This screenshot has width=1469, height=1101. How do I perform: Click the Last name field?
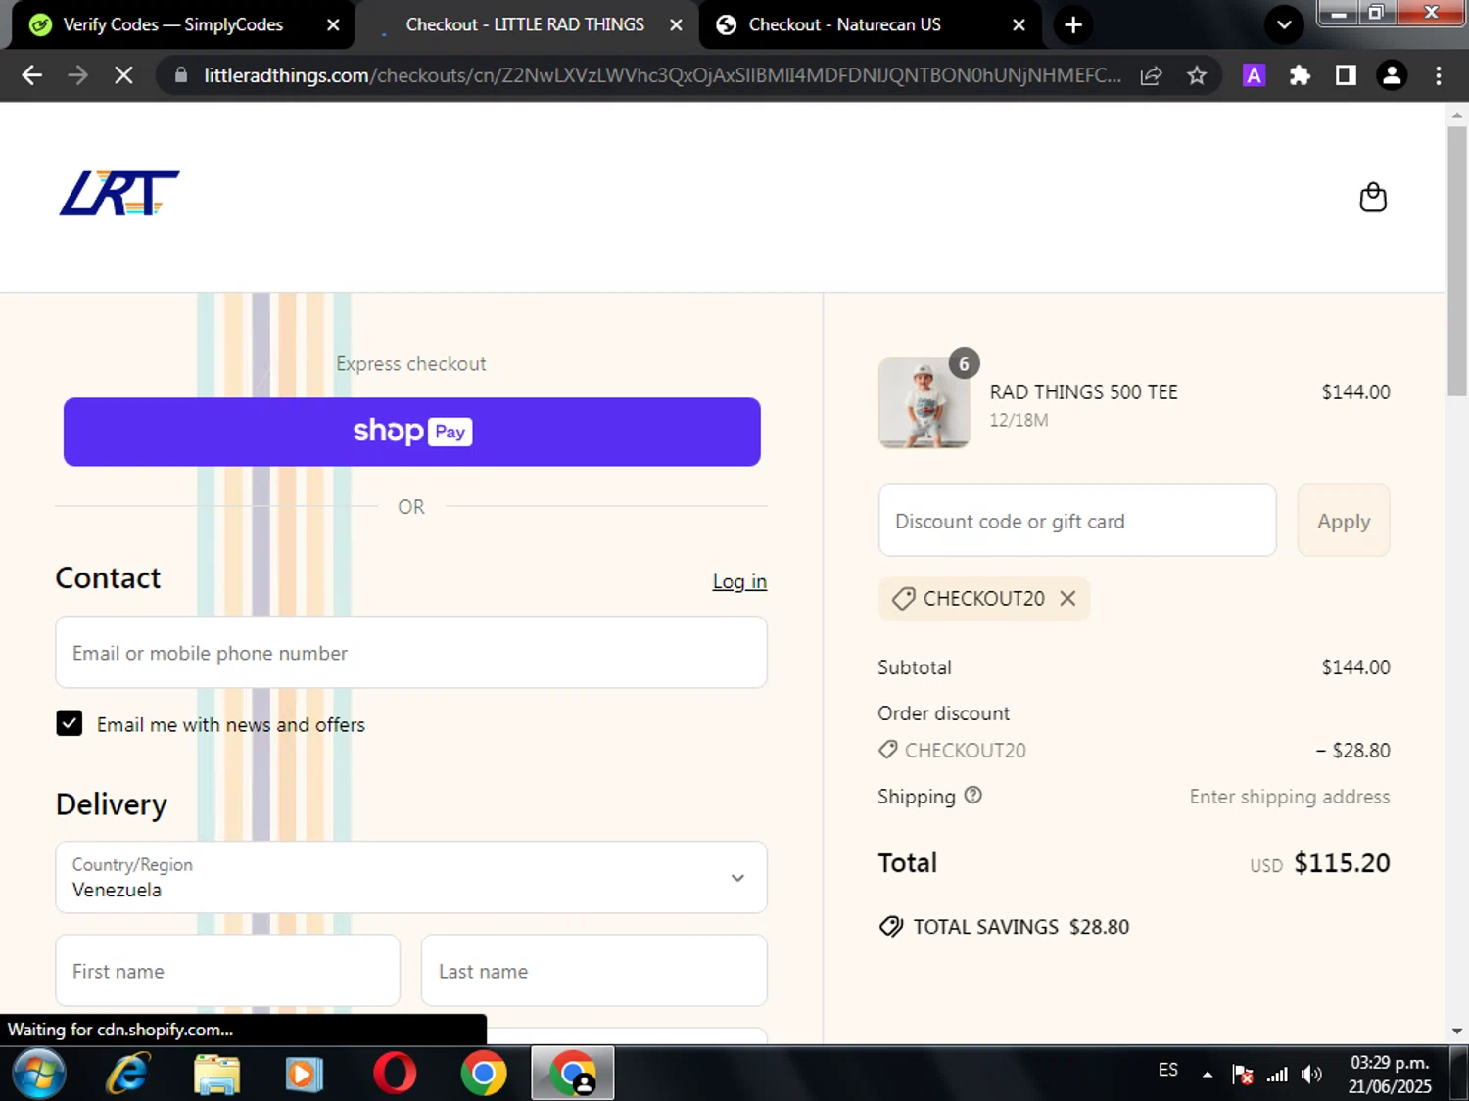point(594,971)
